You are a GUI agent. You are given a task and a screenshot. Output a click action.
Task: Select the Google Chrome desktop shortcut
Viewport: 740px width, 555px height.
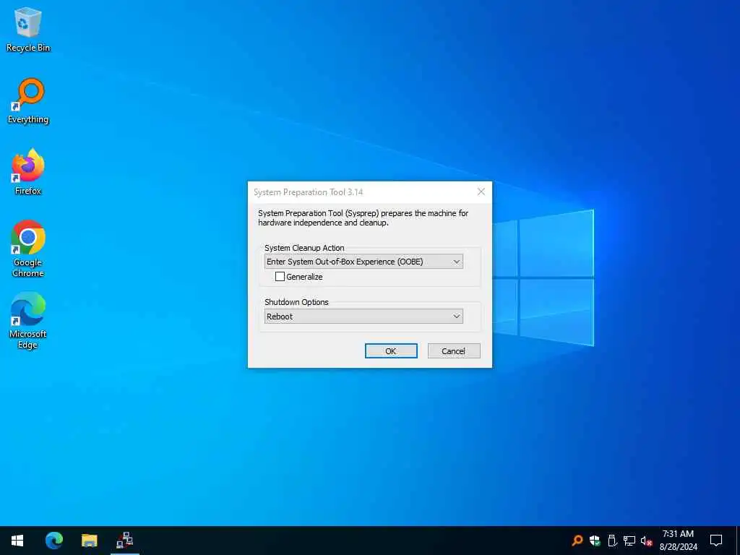[28, 249]
